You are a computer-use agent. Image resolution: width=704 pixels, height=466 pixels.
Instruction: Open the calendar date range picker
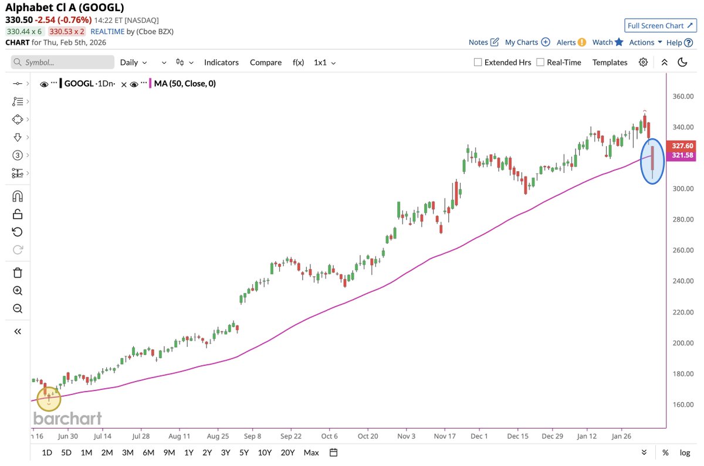coord(333,453)
